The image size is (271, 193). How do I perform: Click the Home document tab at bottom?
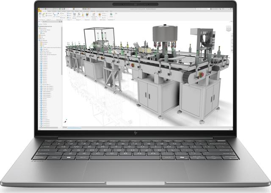point(65,127)
